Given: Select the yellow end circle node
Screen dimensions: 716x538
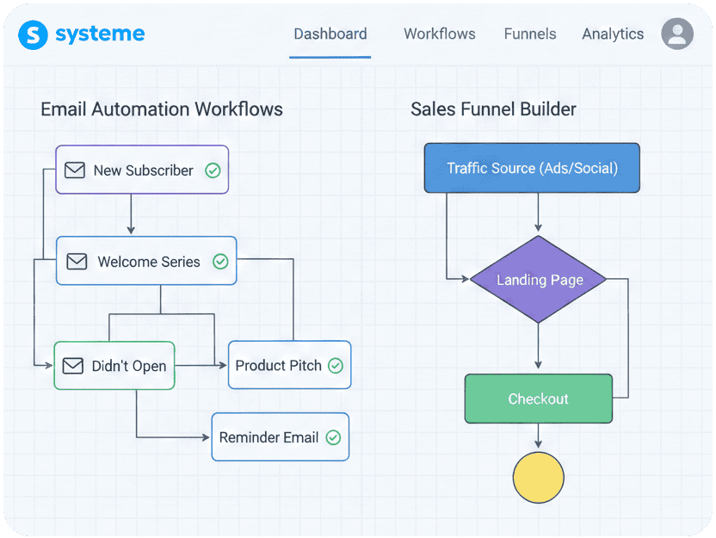Looking at the screenshot, I should 538,477.
